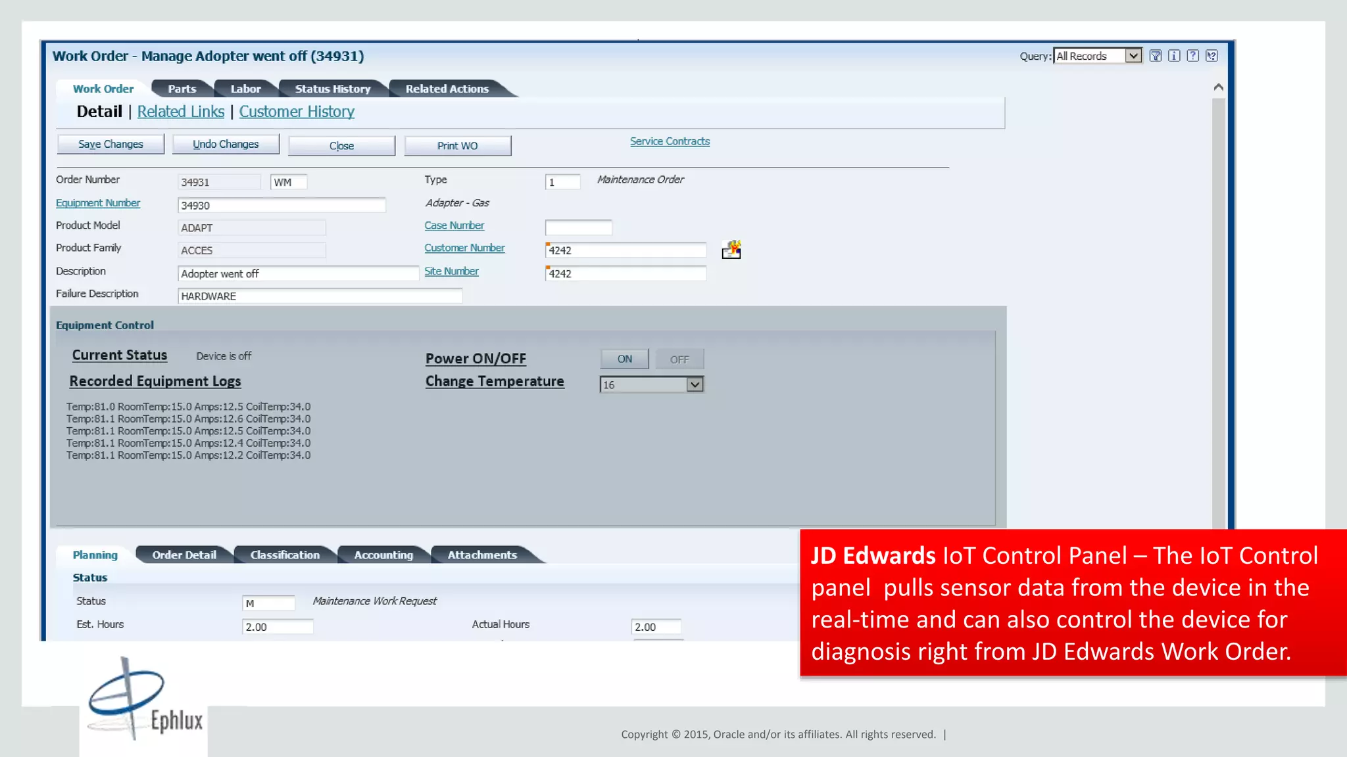
Task: Open the Related Actions tab
Action: pyautogui.click(x=447, y=89)
